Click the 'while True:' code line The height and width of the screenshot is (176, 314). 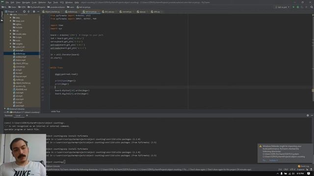click(56, 67)
